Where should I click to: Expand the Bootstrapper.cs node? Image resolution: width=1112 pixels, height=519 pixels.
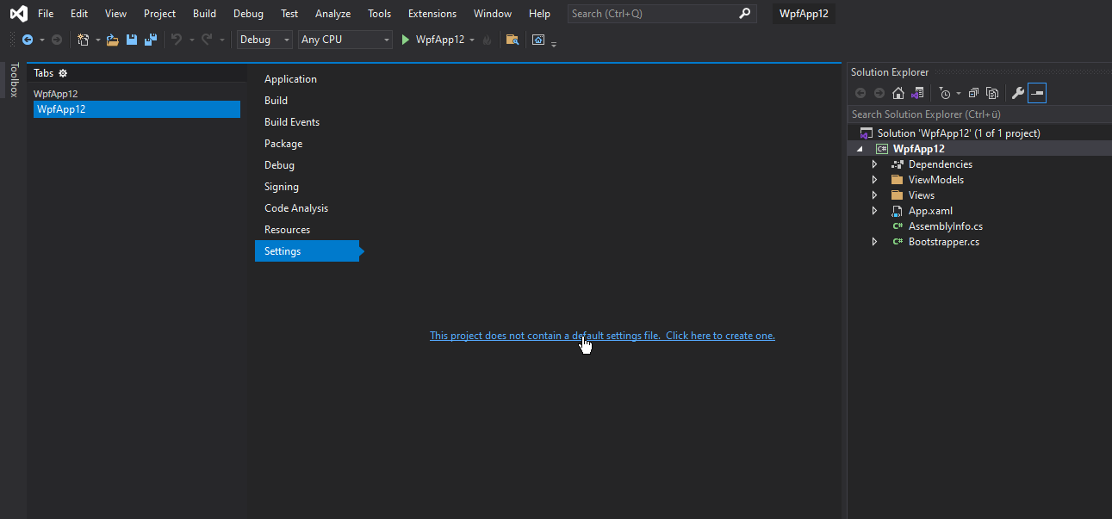click(x=874, y=242)
